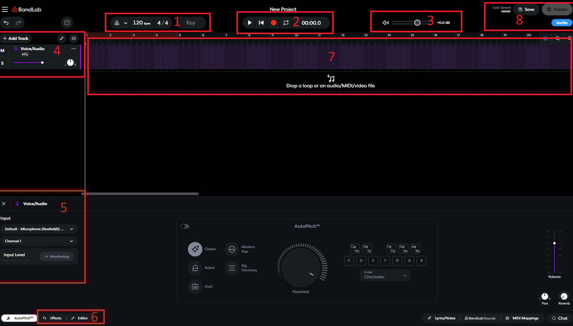Click the 00:00.0 time display
The image size is (573, 326).
click(x=311, y=23)
